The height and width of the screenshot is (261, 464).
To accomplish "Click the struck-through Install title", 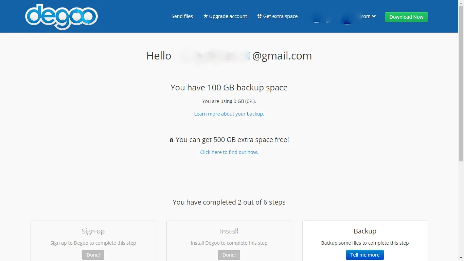I will pyautogui.click(x=229, y=231).
